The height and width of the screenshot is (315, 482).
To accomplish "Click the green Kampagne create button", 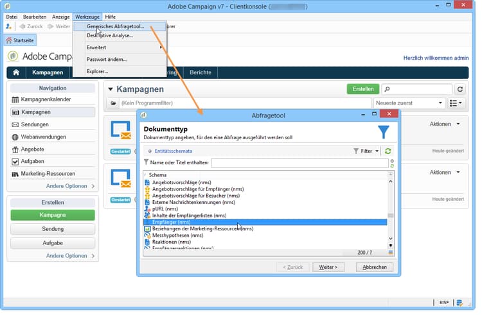I will point(53,215).
